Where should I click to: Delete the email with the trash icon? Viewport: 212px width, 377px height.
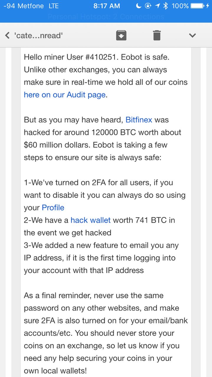(157, 35)
